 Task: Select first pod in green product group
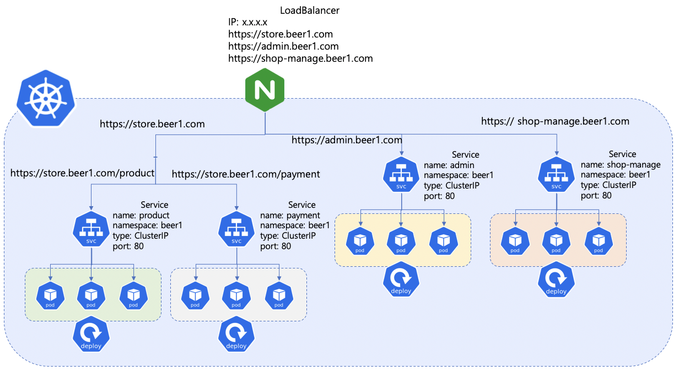50,295
